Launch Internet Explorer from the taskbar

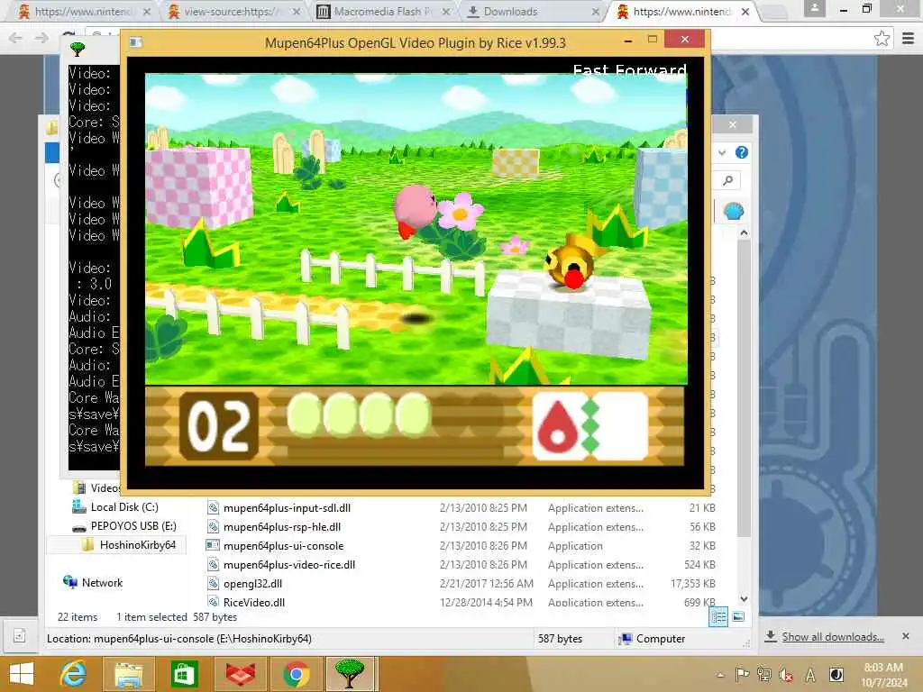coord(74,674)
